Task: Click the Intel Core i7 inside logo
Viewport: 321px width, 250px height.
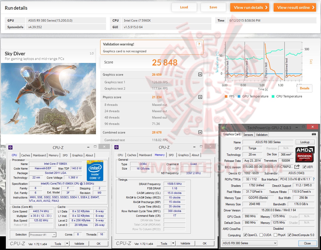Action: tap(95, 171)
